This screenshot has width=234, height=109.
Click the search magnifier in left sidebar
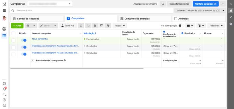click(4, 94)
